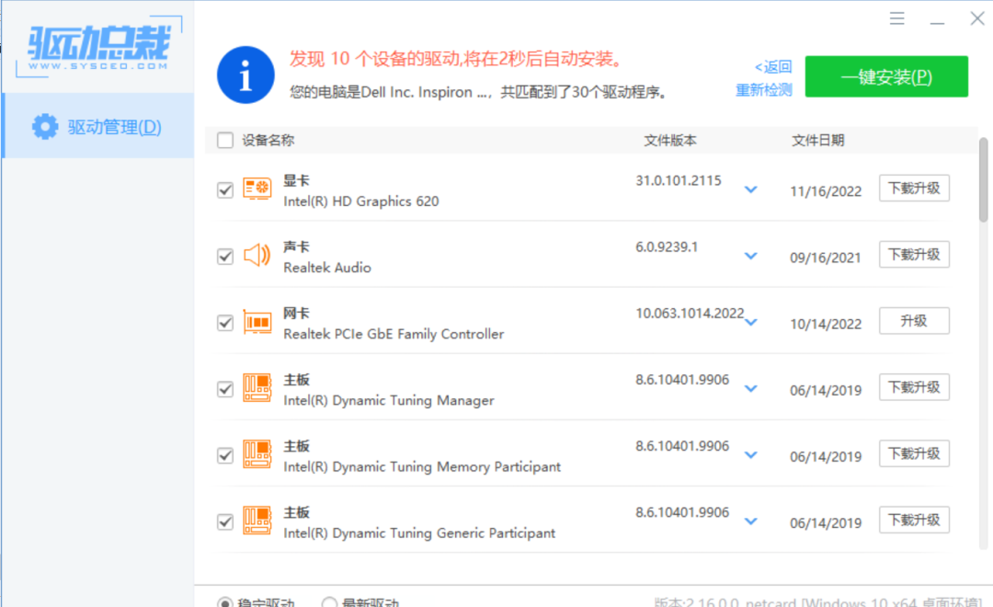Screen dimensions: 993x607
Task: Click the 显卡 category label
Action: coord(296,180)
